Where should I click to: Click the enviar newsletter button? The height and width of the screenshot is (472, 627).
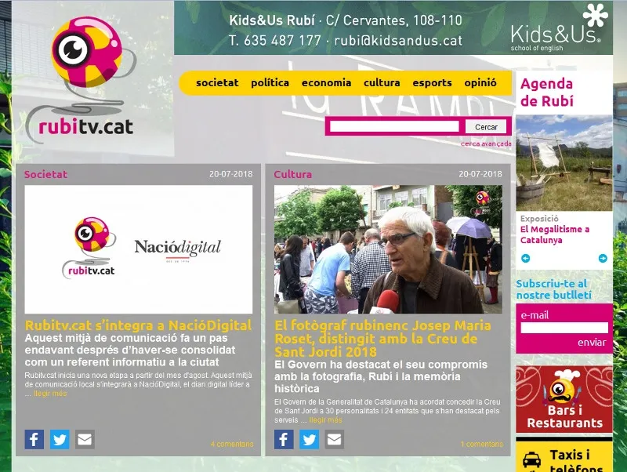(x=592, y=343)
